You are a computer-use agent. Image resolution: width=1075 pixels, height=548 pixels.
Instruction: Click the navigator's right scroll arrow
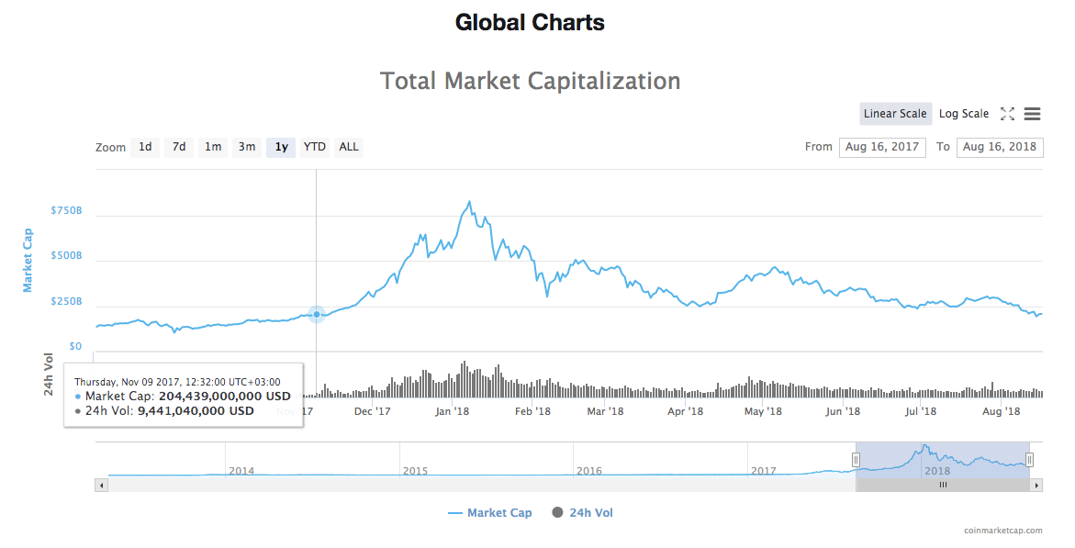[x=1036, y=484]
